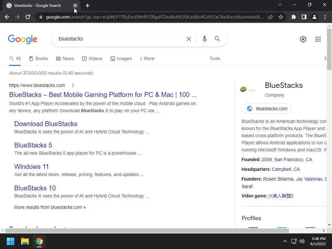Open BlueStacks 10 sitelink
This screenshot has width=332, height=249.
tap(35, 188)
